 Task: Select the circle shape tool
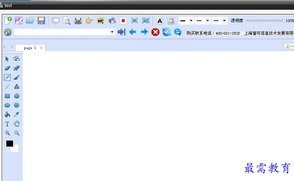pos(17,96)
